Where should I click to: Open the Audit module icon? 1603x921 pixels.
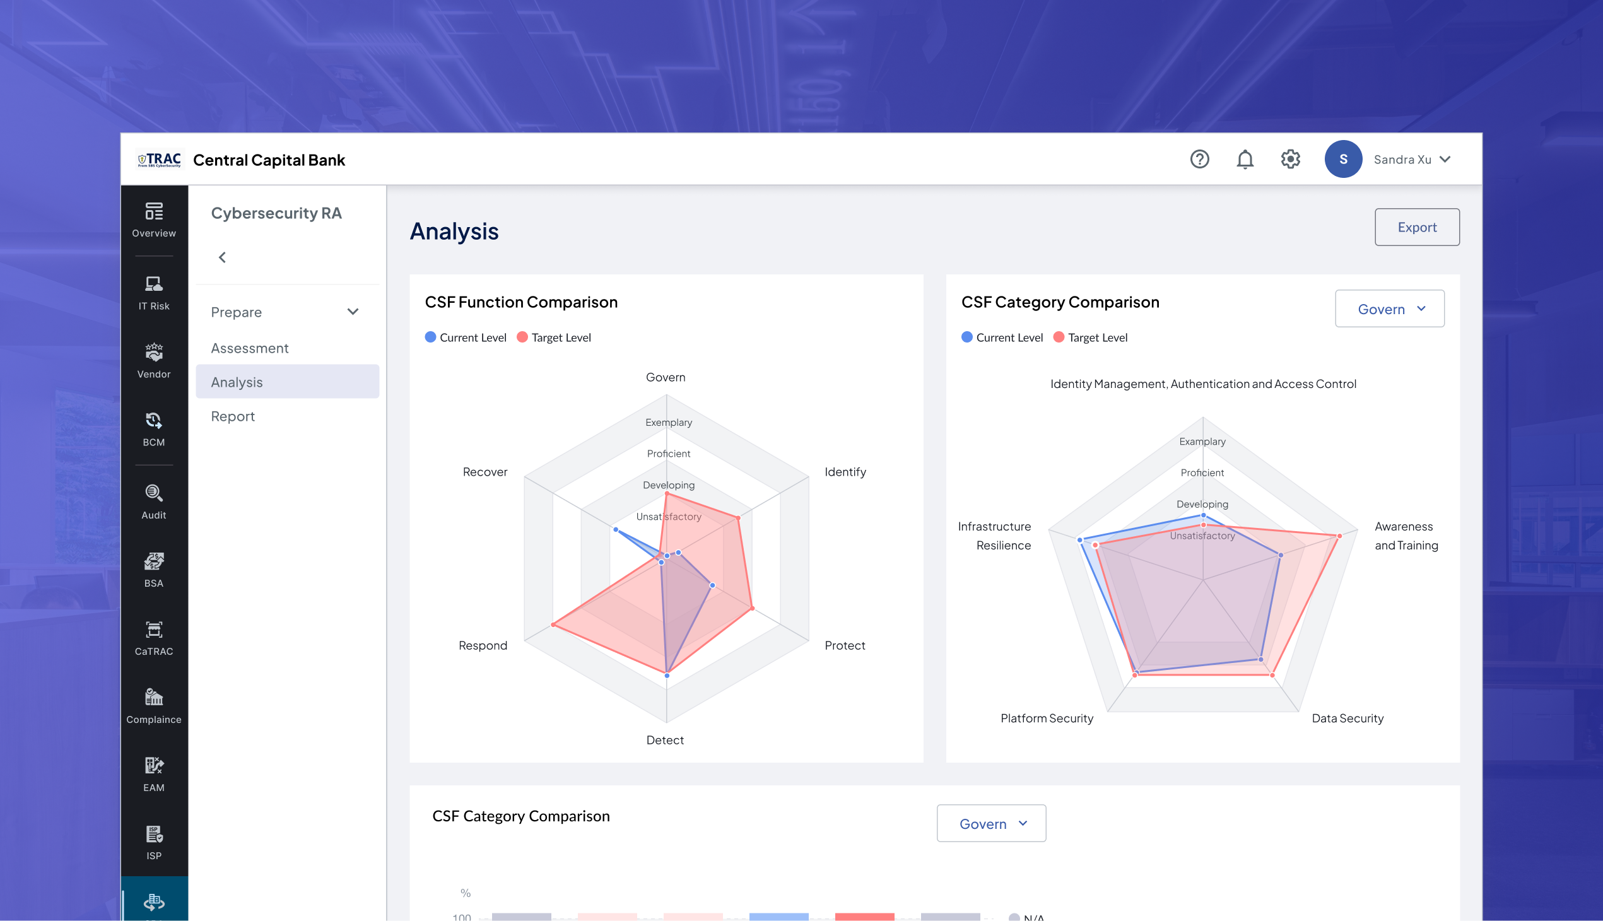pos(154,501)
